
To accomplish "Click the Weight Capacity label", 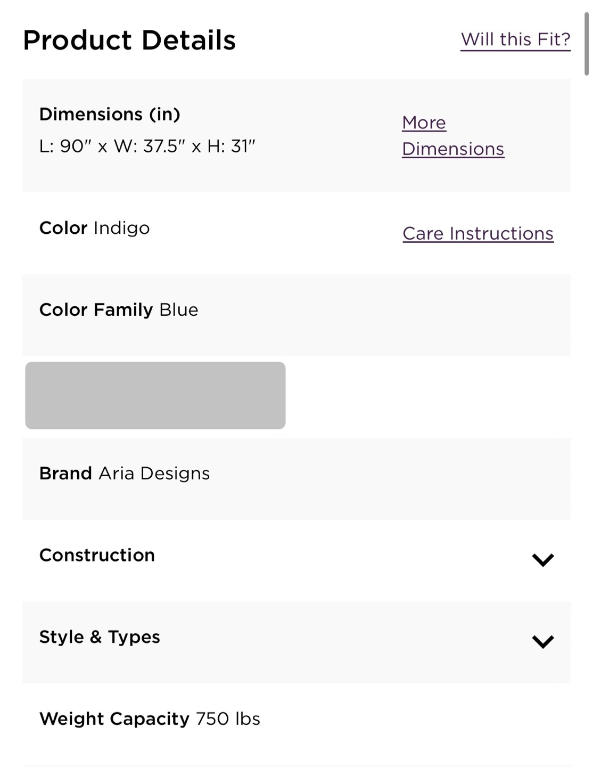I will tap(114, 719).
